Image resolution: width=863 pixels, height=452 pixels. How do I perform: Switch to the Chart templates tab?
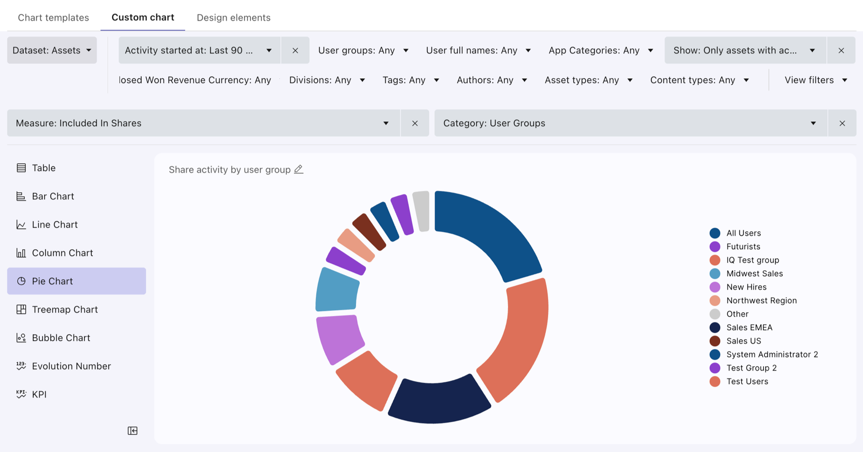53,17
